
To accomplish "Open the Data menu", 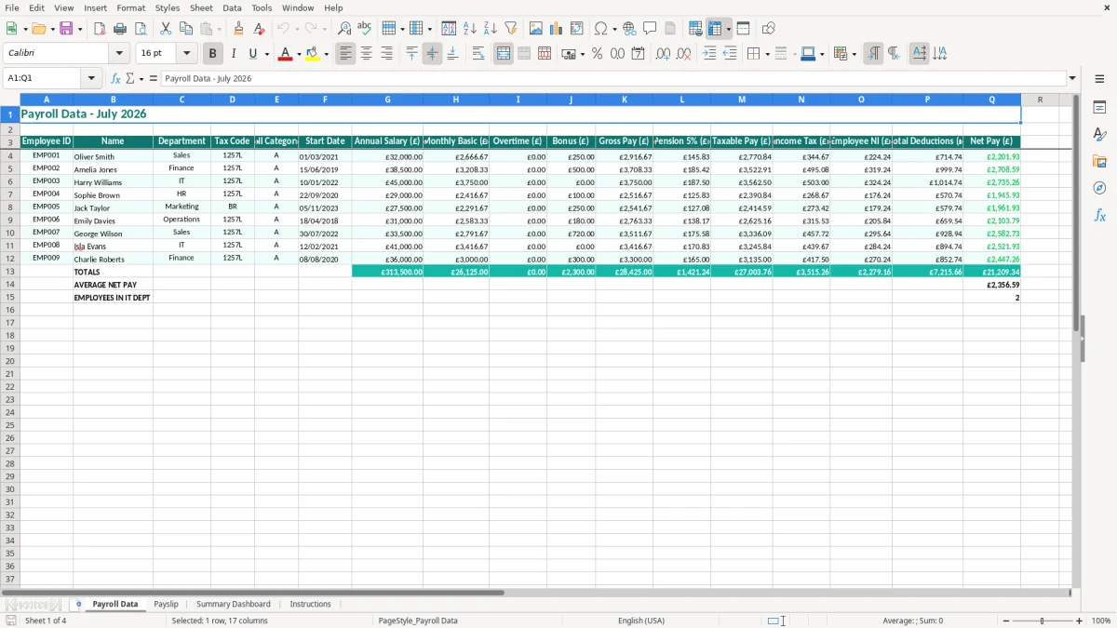I will (232, 7).
